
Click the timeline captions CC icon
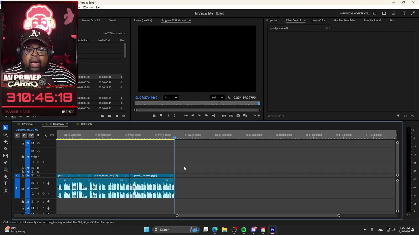pyautogui.click(x=52, y=135)
